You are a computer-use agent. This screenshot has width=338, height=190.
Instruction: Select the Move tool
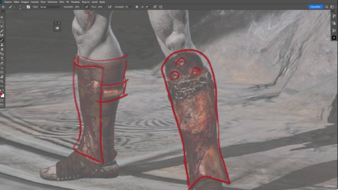[x=2, y=17]
